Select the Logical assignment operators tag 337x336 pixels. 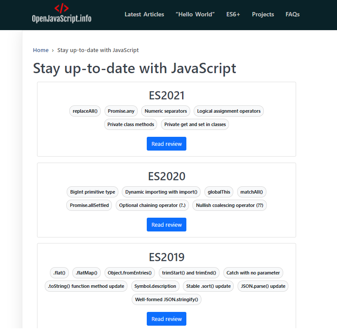229,111
